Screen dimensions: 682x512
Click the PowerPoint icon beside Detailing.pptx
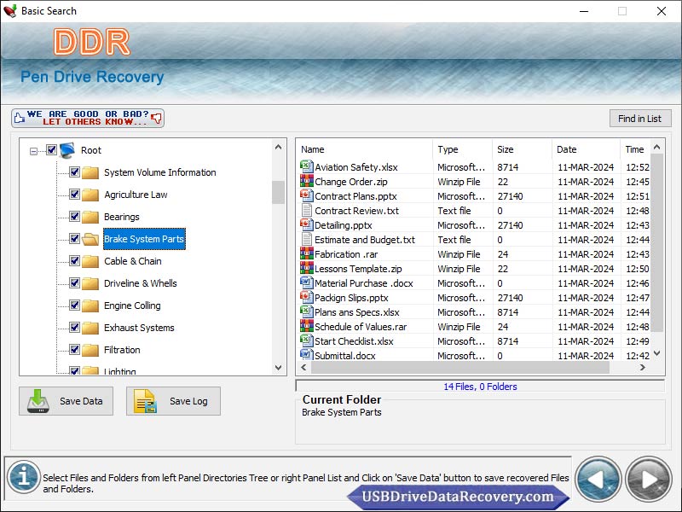click(307, 224)
